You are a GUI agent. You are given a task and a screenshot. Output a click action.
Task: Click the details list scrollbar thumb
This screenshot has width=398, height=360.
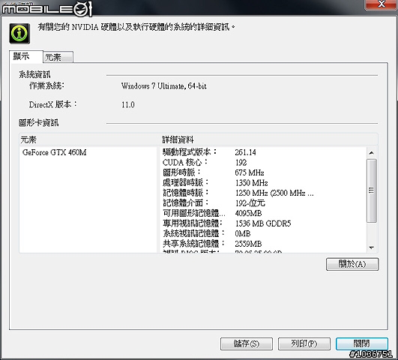(372, 190)
